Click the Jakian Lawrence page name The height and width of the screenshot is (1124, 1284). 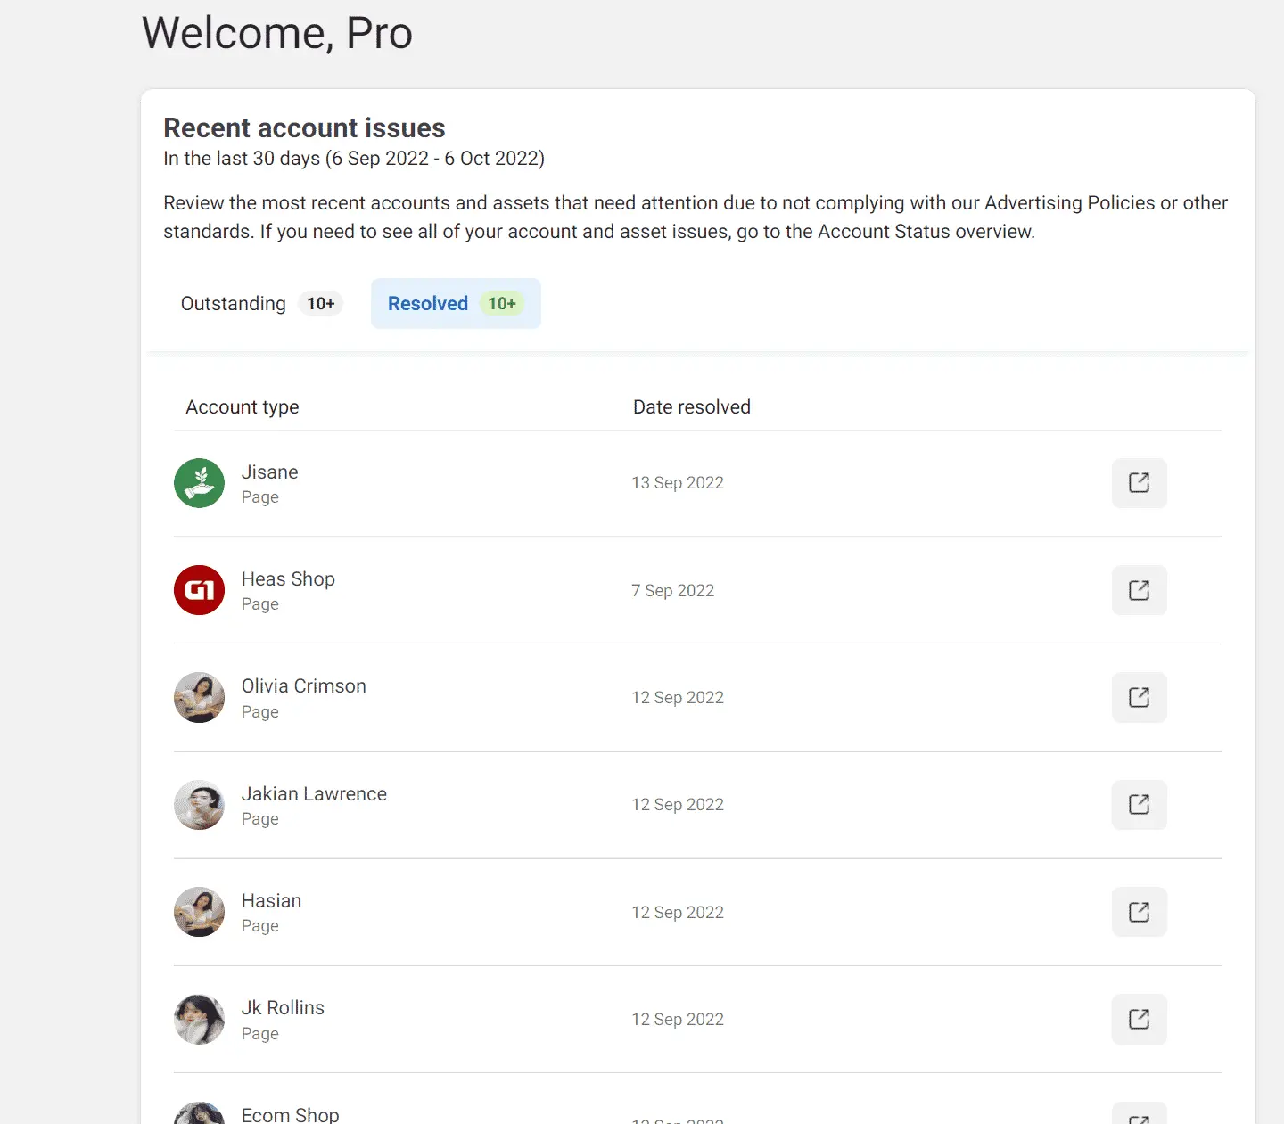[x=314, y=794]
